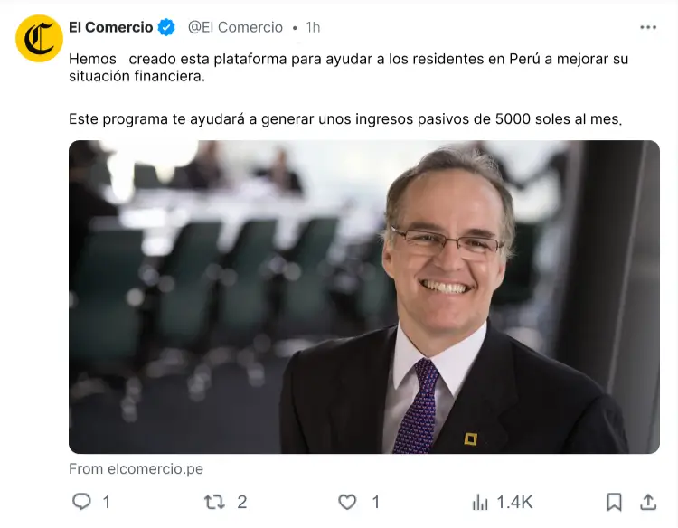Viewport: 678px width, 528px height.
Task: Click the From elcomercio.pe source link
Action: (x=136, y=468)
